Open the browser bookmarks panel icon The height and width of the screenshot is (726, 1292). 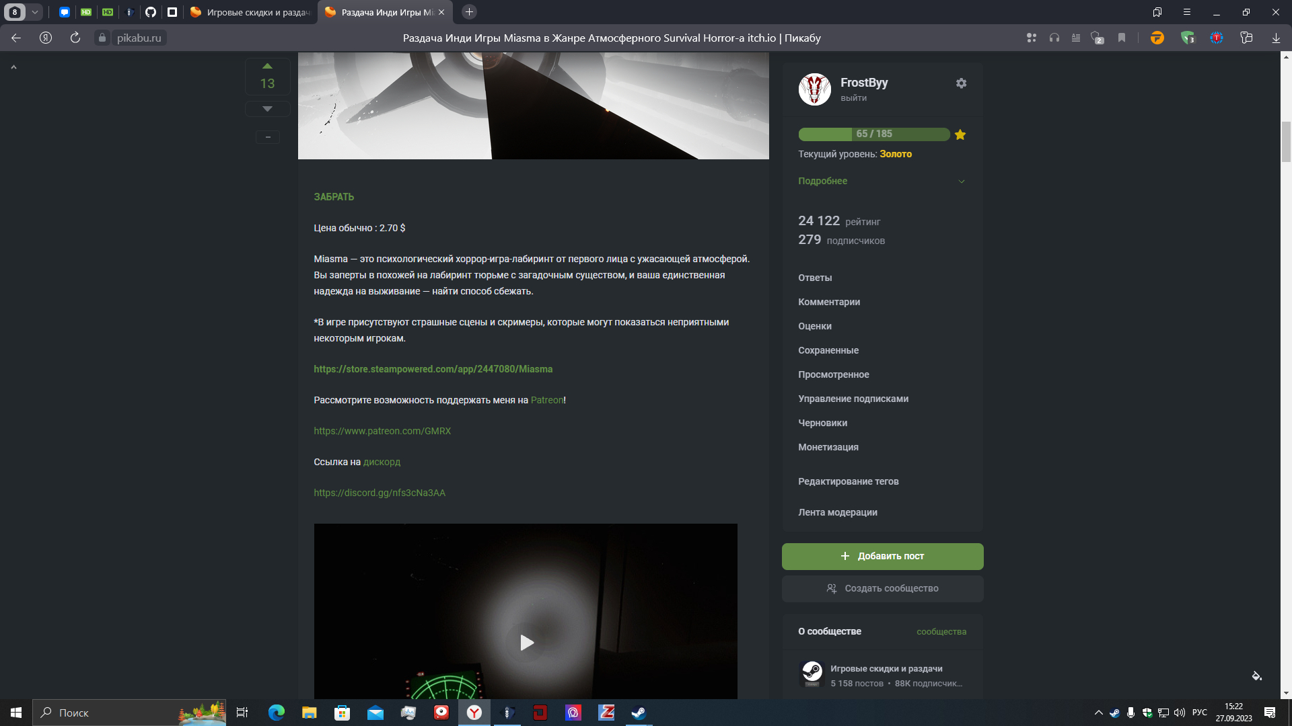[x=1157, y=12]
